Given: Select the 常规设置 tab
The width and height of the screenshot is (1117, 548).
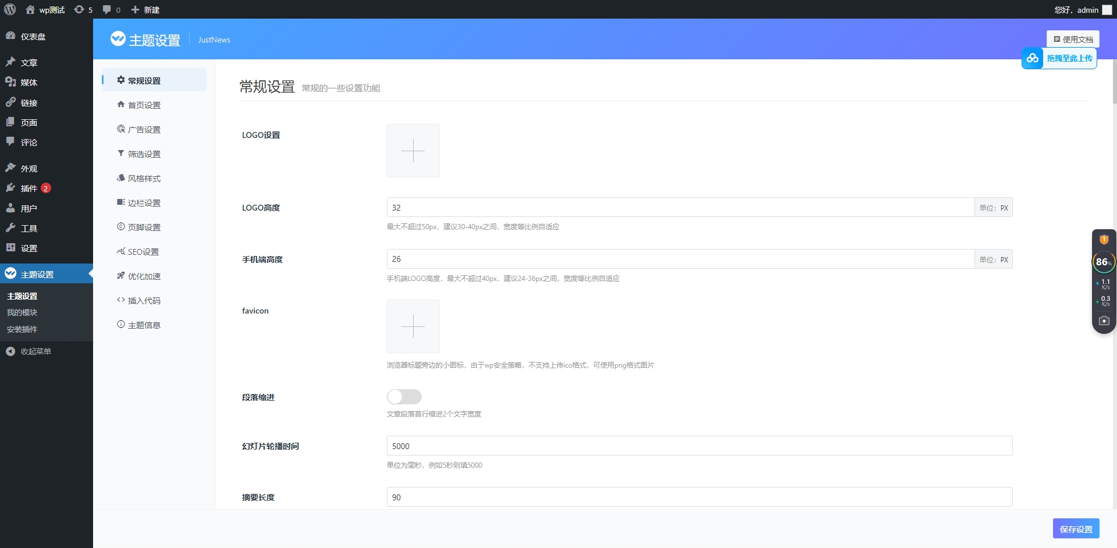Looking at the screenshot, I should (x=154, y=80).
